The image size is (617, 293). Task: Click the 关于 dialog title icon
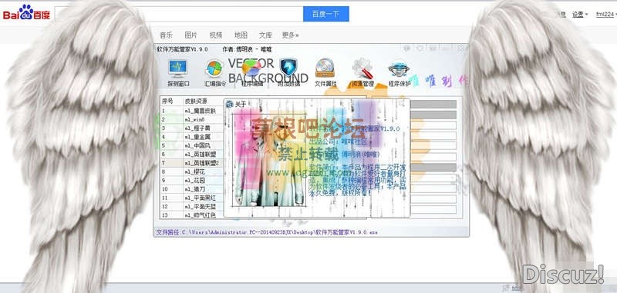click(x=229, y=105)
